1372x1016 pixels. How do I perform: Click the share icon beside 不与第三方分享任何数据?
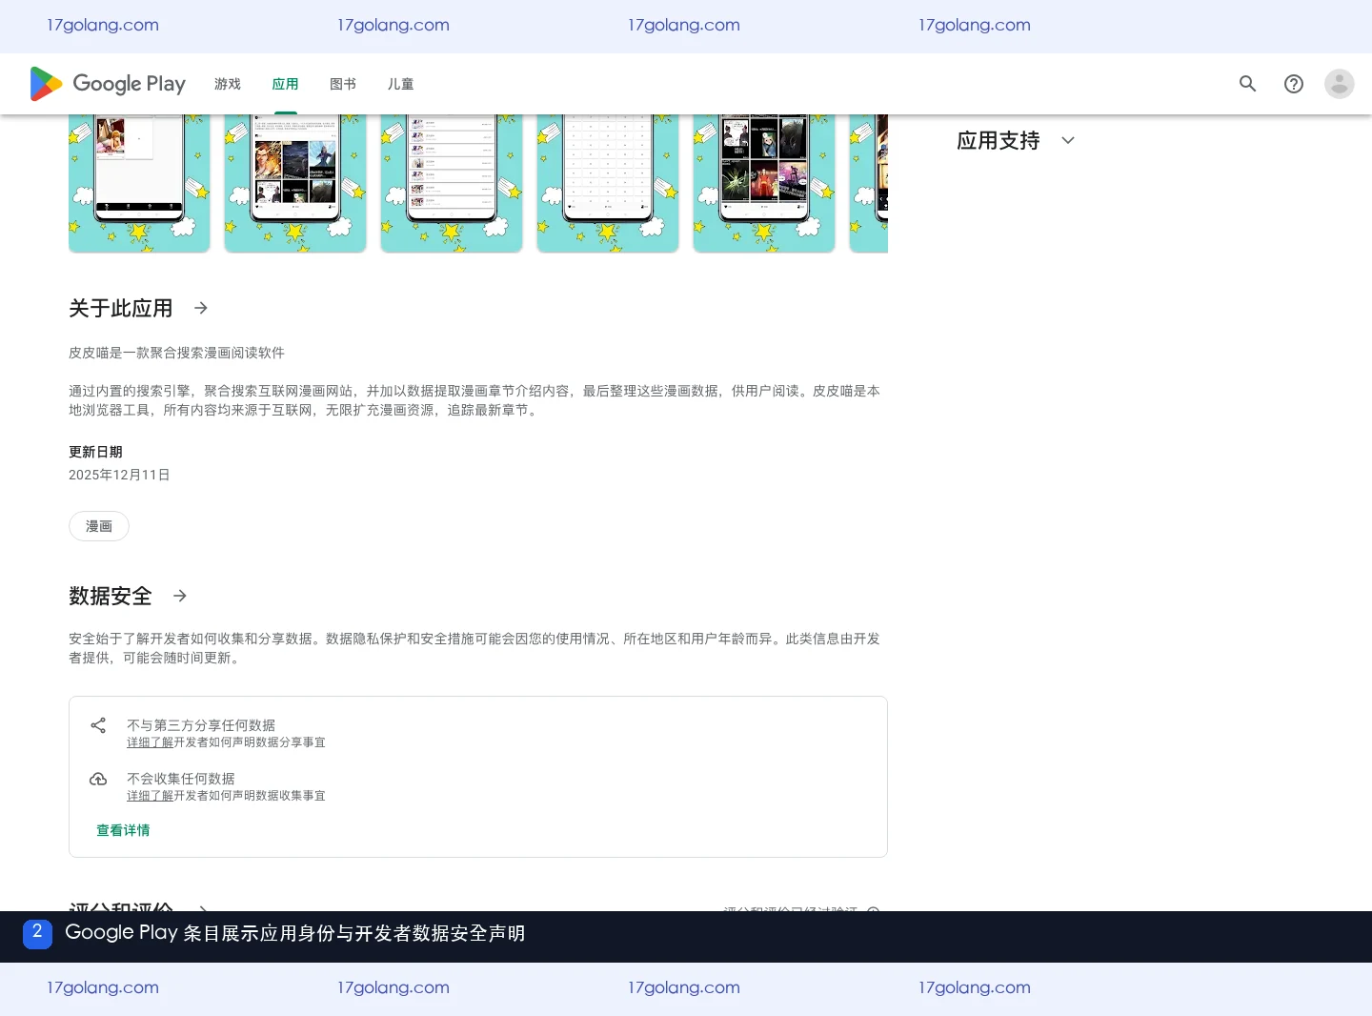(98, 725)
